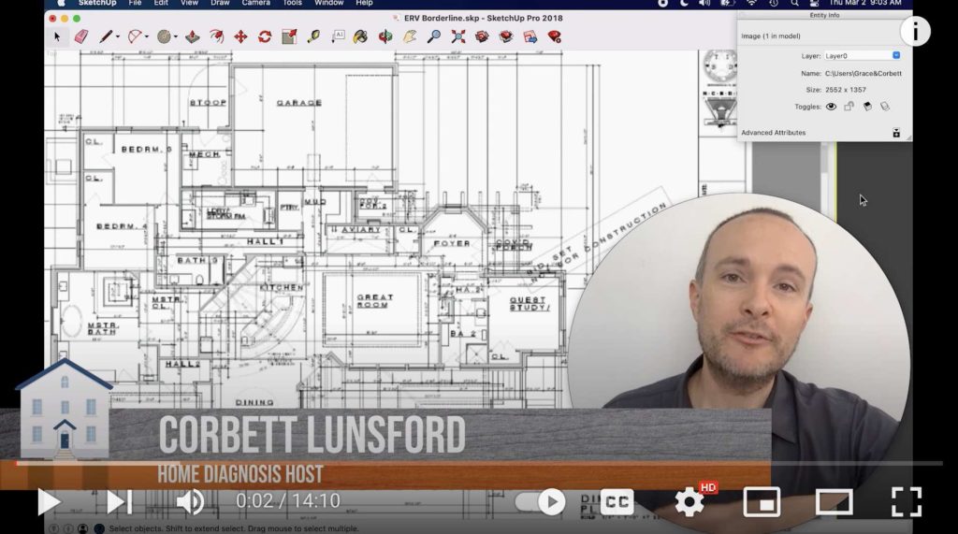Image resolution: width=958 pixels, height=534 pixels.
Task: Click the Zoom Extents tool
Action: [x=458, y=36]
